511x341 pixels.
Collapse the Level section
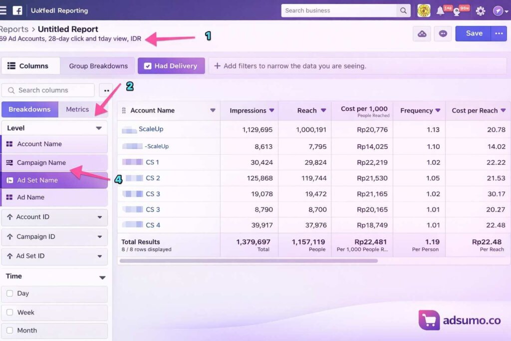click(98, 128)
